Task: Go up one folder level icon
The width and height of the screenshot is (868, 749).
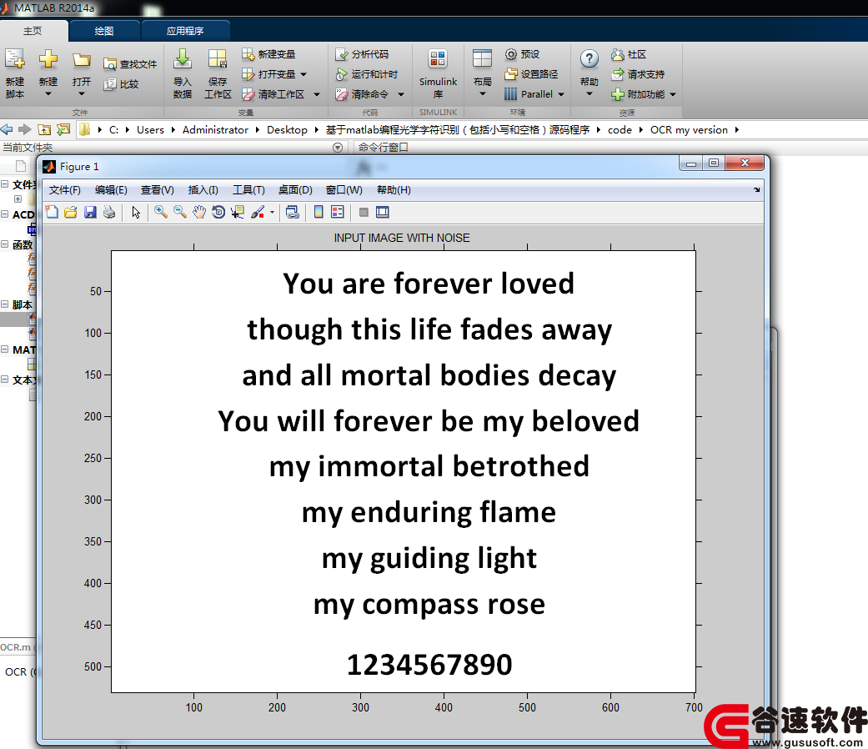Action: point(44,129)
